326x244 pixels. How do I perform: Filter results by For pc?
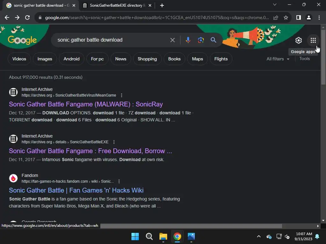97,59
